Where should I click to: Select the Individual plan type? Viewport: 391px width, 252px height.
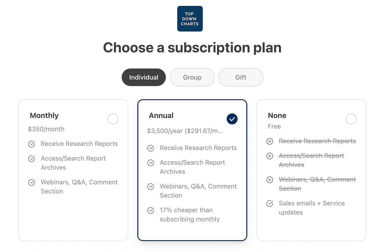tap(144, 77)
